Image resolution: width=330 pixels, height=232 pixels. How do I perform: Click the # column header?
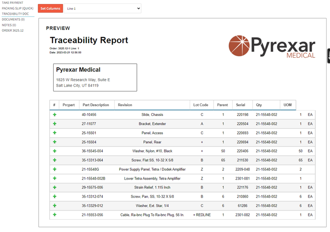click(54, 105)
